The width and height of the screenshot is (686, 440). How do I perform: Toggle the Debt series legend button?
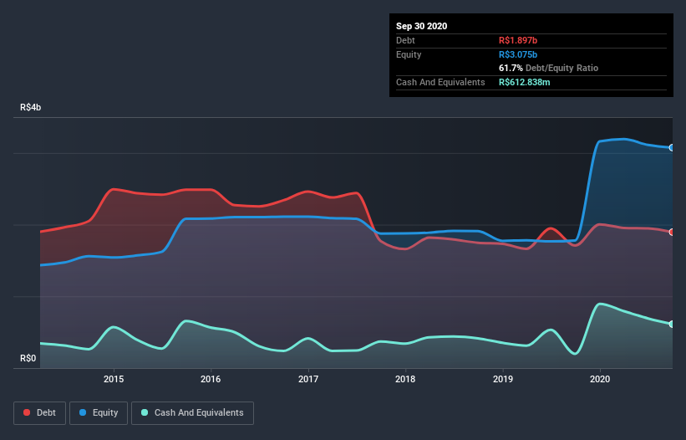coord(40,413)
